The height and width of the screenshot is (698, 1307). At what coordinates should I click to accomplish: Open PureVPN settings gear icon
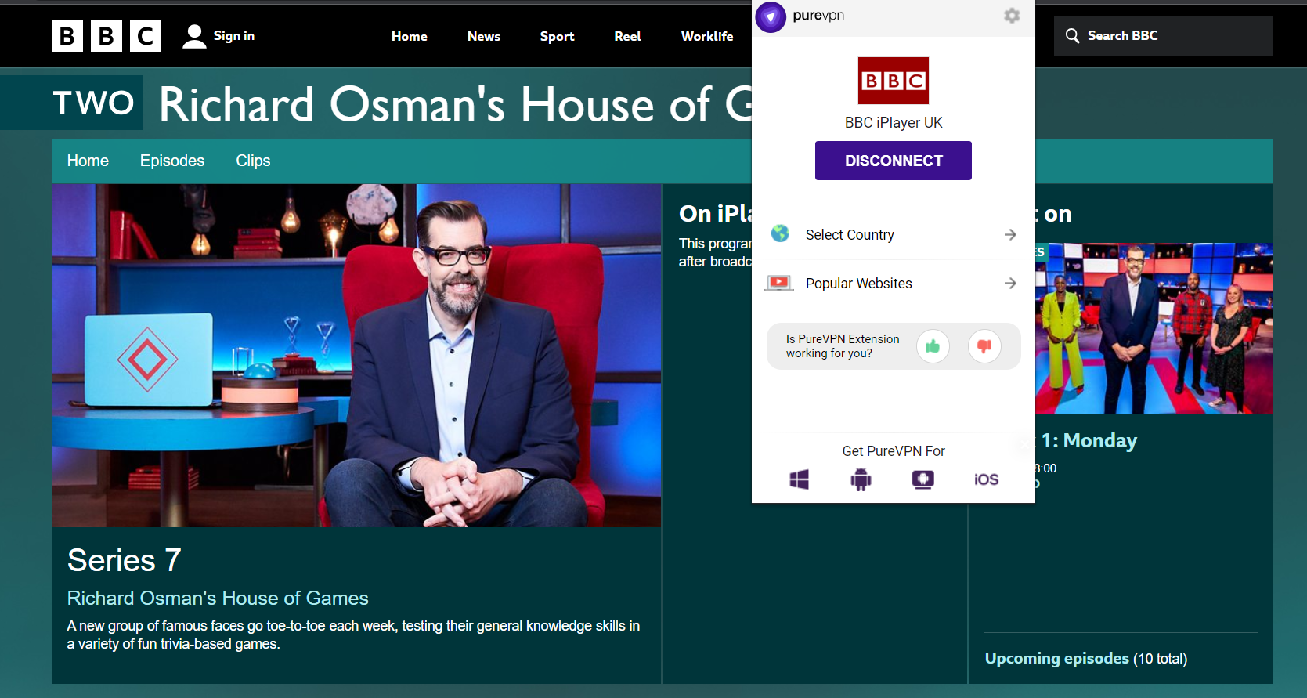coord(1012,16)
